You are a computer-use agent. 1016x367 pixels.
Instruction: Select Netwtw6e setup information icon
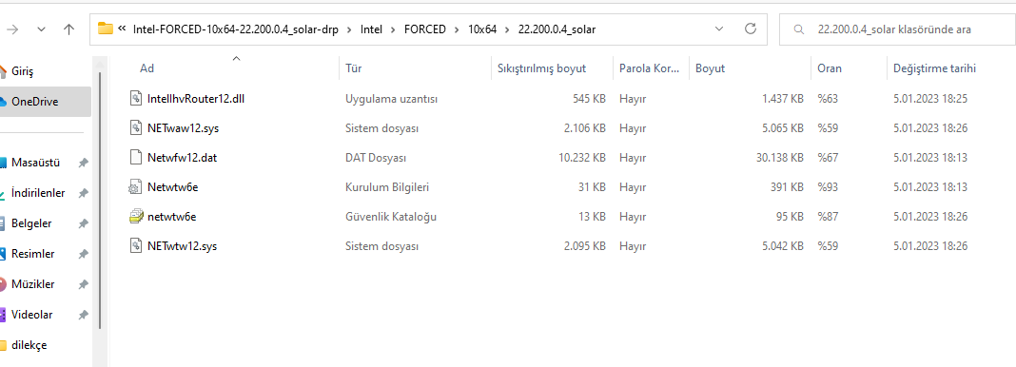click(135, 187)
